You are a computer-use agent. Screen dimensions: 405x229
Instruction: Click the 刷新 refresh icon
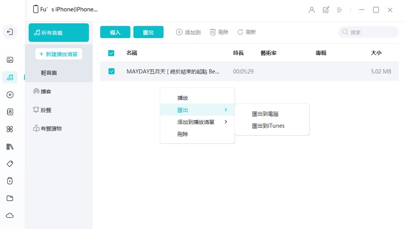coord(240,32)
